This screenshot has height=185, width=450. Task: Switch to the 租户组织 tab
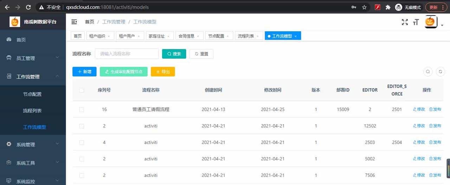click(x=100, y=36)
